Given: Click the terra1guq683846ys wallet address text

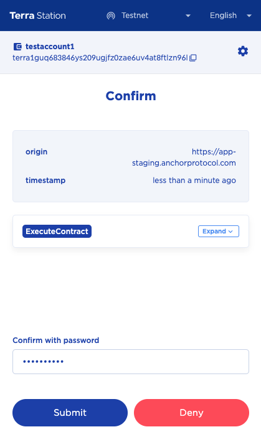Looking at the screenshot, I should (100, 58).
